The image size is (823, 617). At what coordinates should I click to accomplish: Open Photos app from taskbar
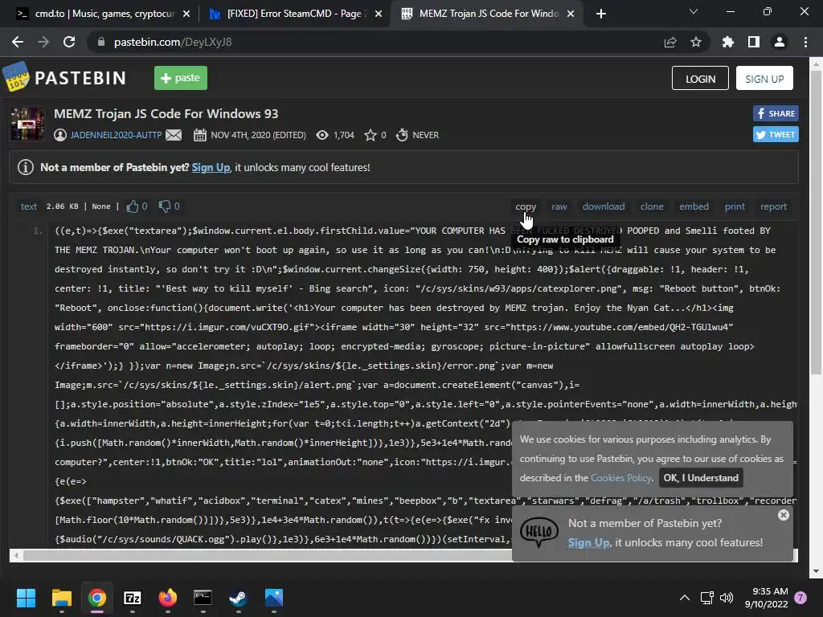pyautogui.click(x=274, y=598)
